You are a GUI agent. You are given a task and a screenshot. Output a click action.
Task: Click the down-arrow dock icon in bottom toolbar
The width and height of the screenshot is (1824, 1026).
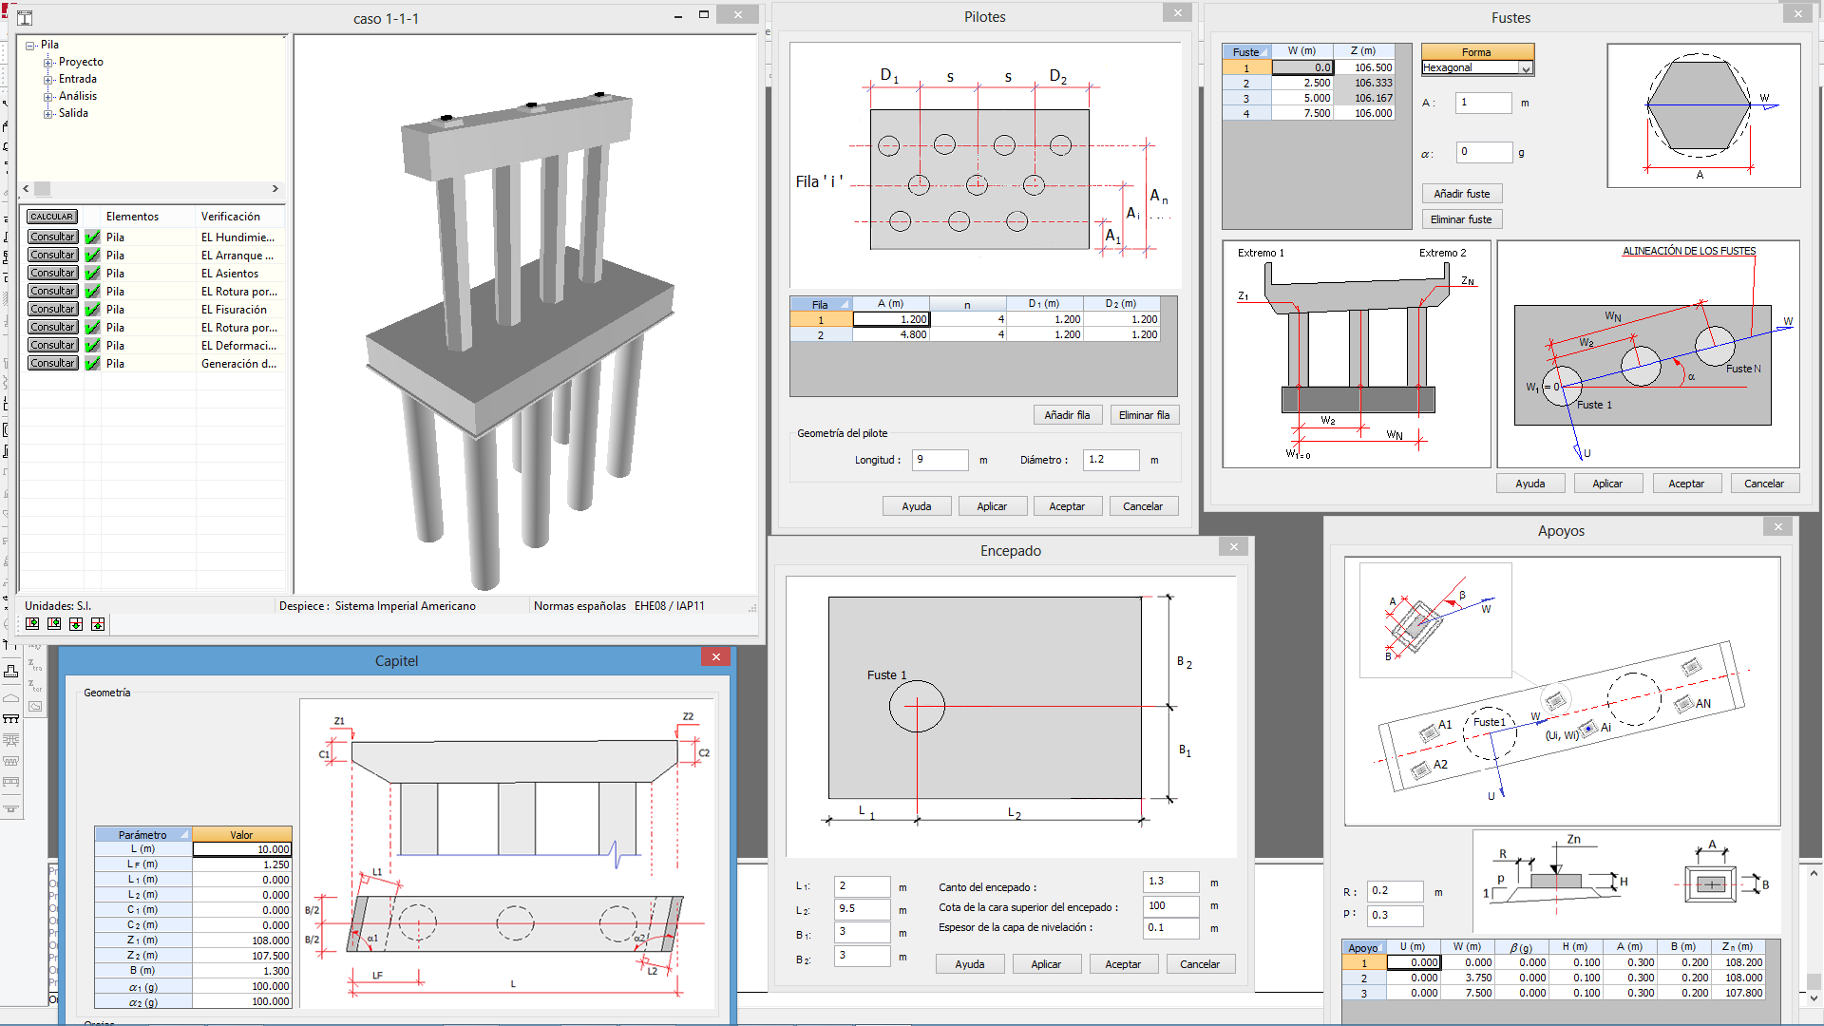click(x=76, y=624)
